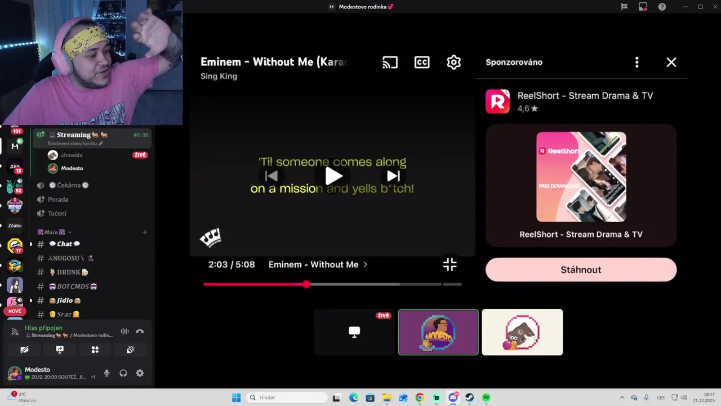Screen dimensions: 721x406
Task: Play the Eminem karaoke video
Action: click(x=333, y=176)
